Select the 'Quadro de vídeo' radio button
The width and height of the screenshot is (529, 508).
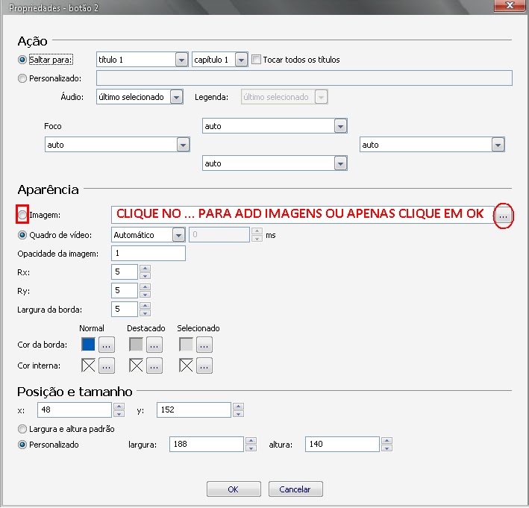22,235
